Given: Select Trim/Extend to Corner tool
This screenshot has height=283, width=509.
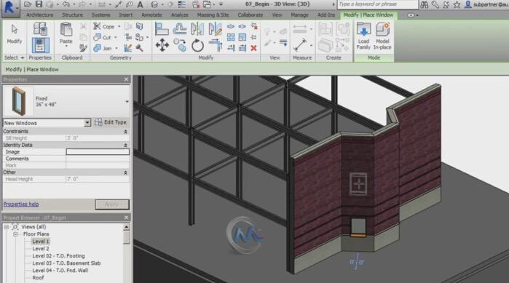Looking at the screenshot, I should click(216, 45).
